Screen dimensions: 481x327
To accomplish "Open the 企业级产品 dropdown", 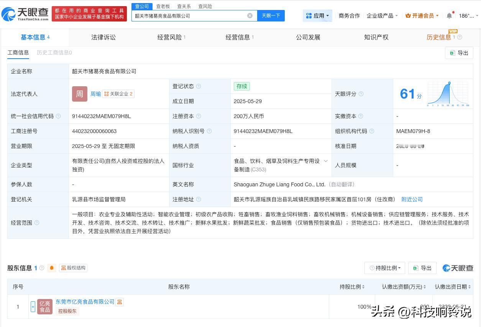I will click(x=382, y=16).
